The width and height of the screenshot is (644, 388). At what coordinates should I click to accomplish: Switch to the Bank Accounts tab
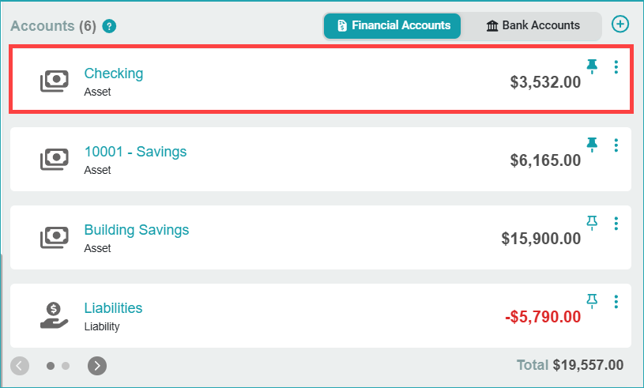click(x=533, y=25)
